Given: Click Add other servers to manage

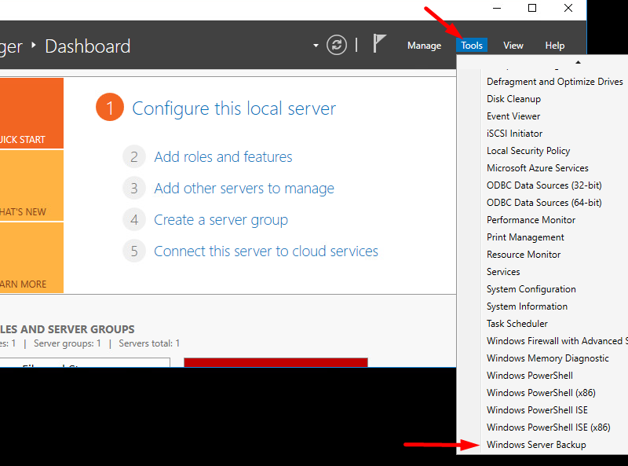Looking at the screenshot, I should click(244, 189).
